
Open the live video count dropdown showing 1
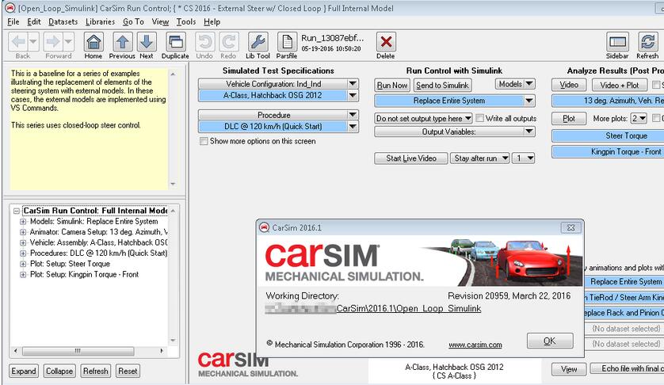[x=524, y=158]
